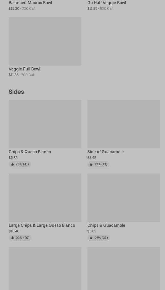165x290 pixels.
Task: Open Side of Guacamole item photo
Action: coord(123,124)
